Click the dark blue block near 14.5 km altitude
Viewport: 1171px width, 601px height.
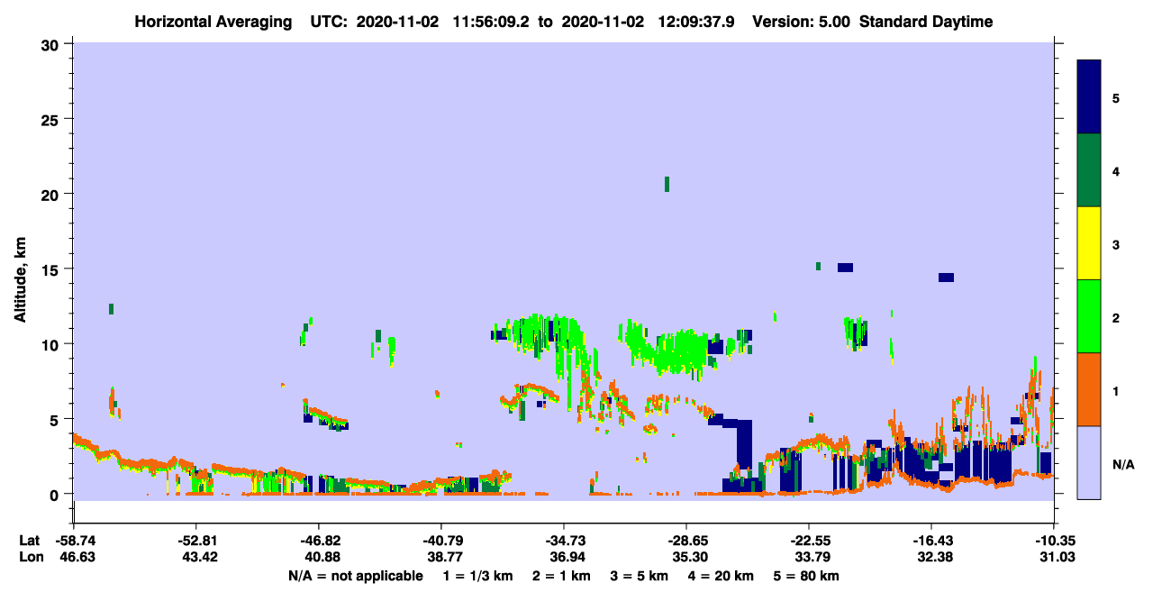click(946, 278)
